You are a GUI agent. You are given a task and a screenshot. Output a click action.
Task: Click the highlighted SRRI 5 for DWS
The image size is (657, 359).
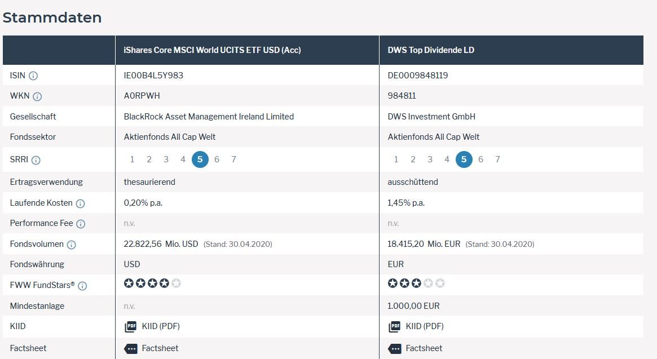tap(464, 159)
